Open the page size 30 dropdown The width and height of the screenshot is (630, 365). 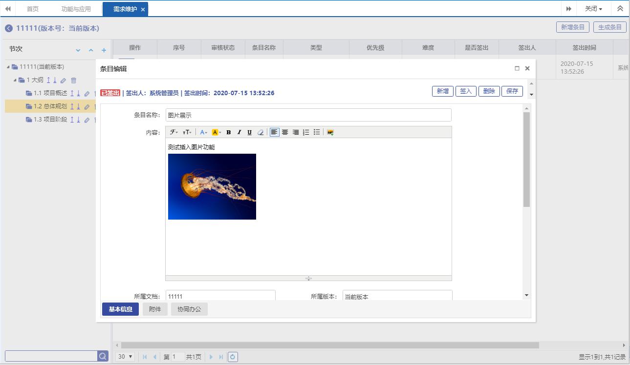coord(126,357)
